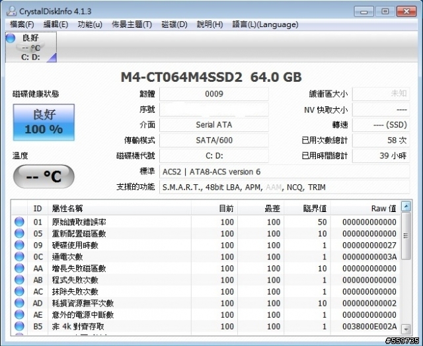Image resolution: width=423 pixels, height=346 pixels.
Task: Click the status icon for row 05 重新配置磁區數
Action: click(x=19, y=233)
